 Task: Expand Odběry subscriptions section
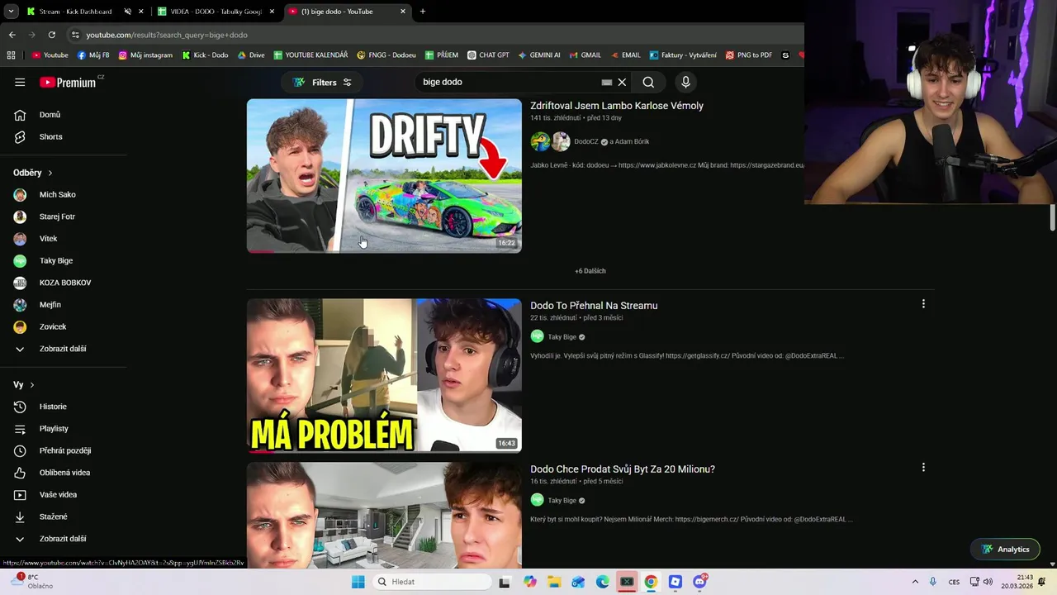tap(33, 173)
